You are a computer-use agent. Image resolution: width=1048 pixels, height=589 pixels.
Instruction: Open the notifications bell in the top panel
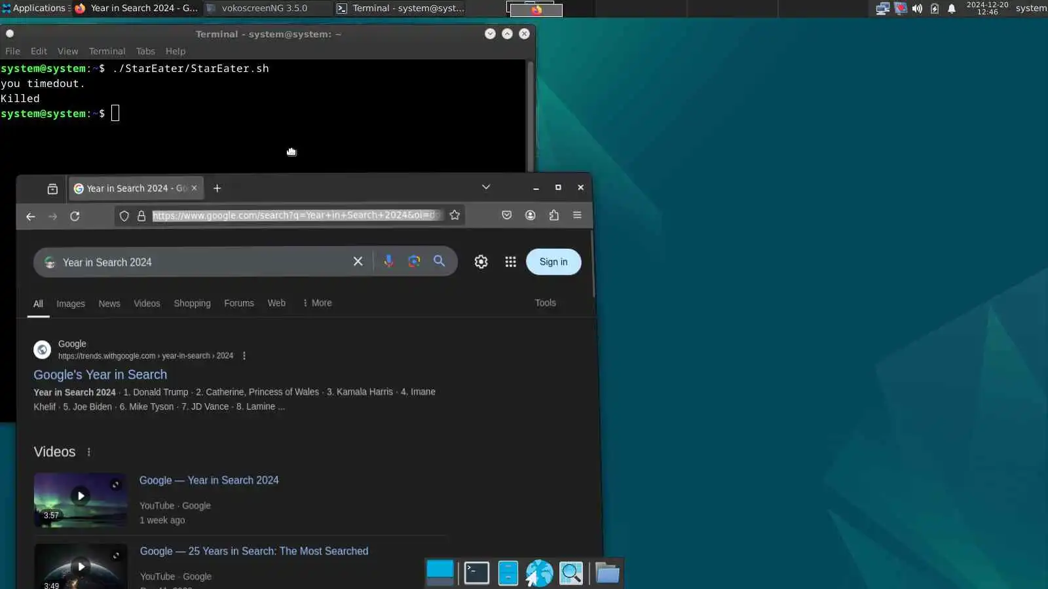pyautogui.click(x=952, y=9)
